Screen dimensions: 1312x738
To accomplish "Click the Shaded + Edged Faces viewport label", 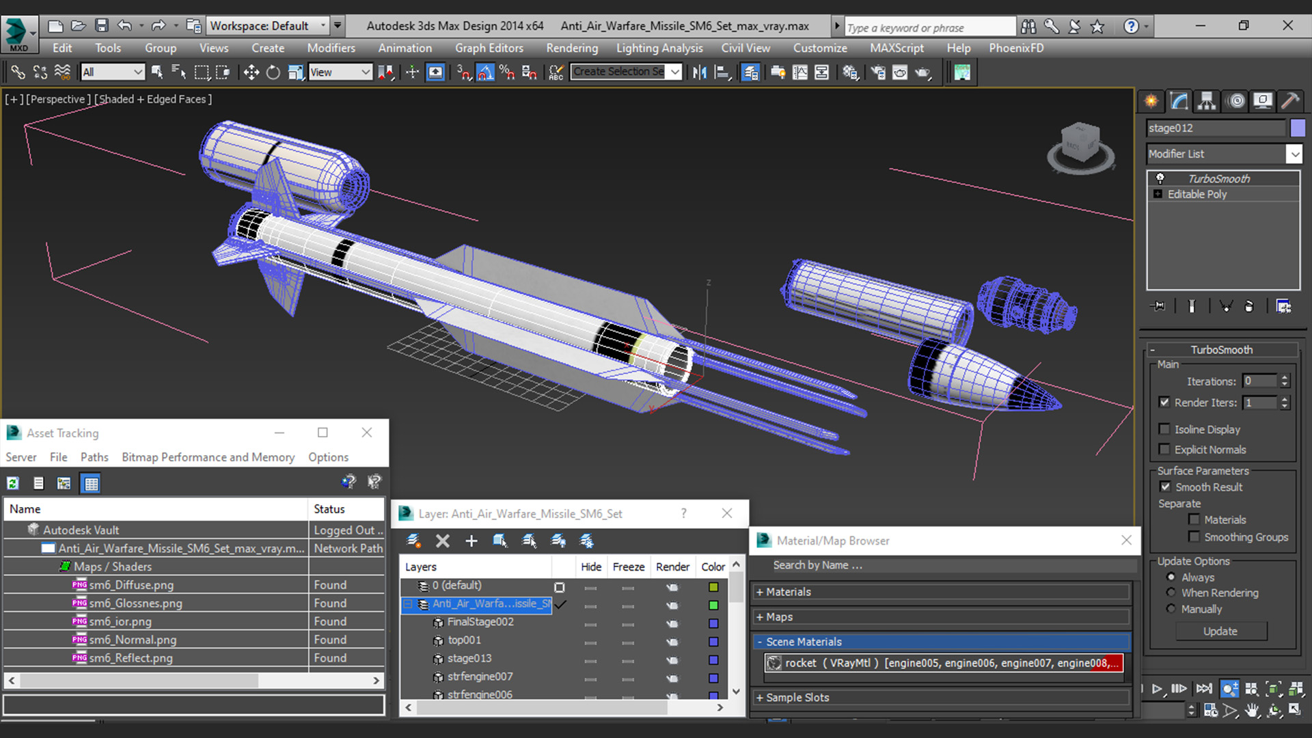I will tap(153, 99).
